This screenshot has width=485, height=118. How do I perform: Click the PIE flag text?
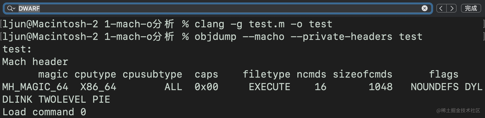(101, 99)
